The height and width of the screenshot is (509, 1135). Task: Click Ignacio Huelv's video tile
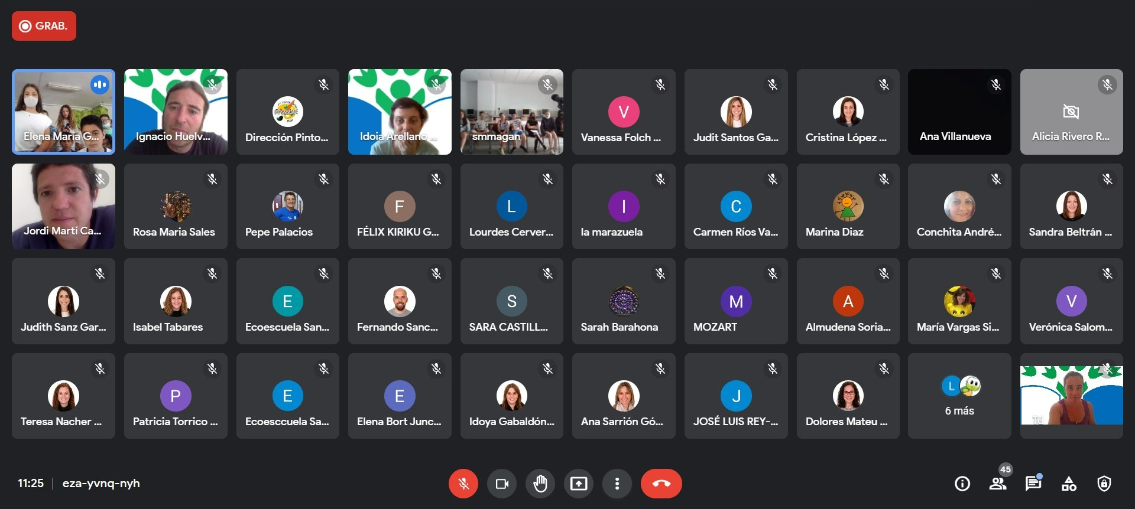tap(176, 112)
